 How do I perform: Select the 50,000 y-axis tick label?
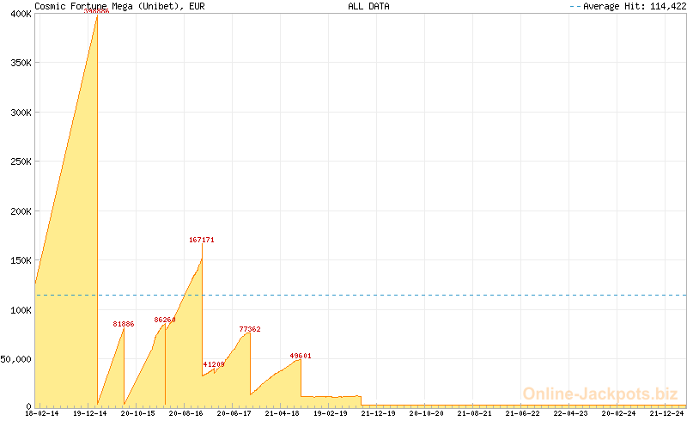[16, 359]
